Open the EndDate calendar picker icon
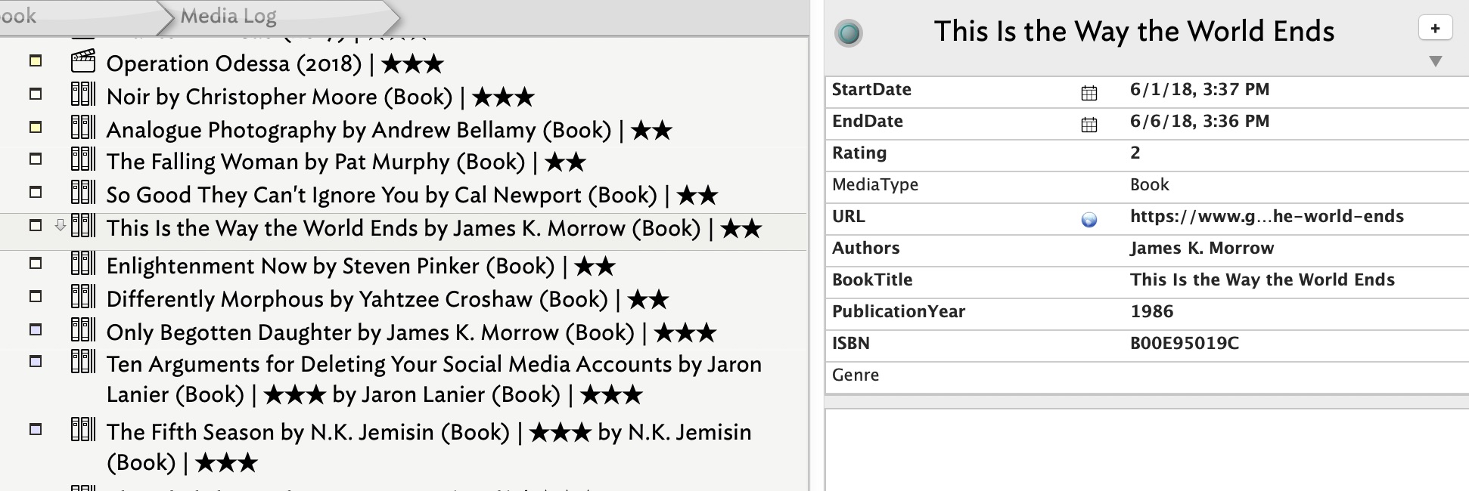1469x491 pixels. (x=1089, y=125)
